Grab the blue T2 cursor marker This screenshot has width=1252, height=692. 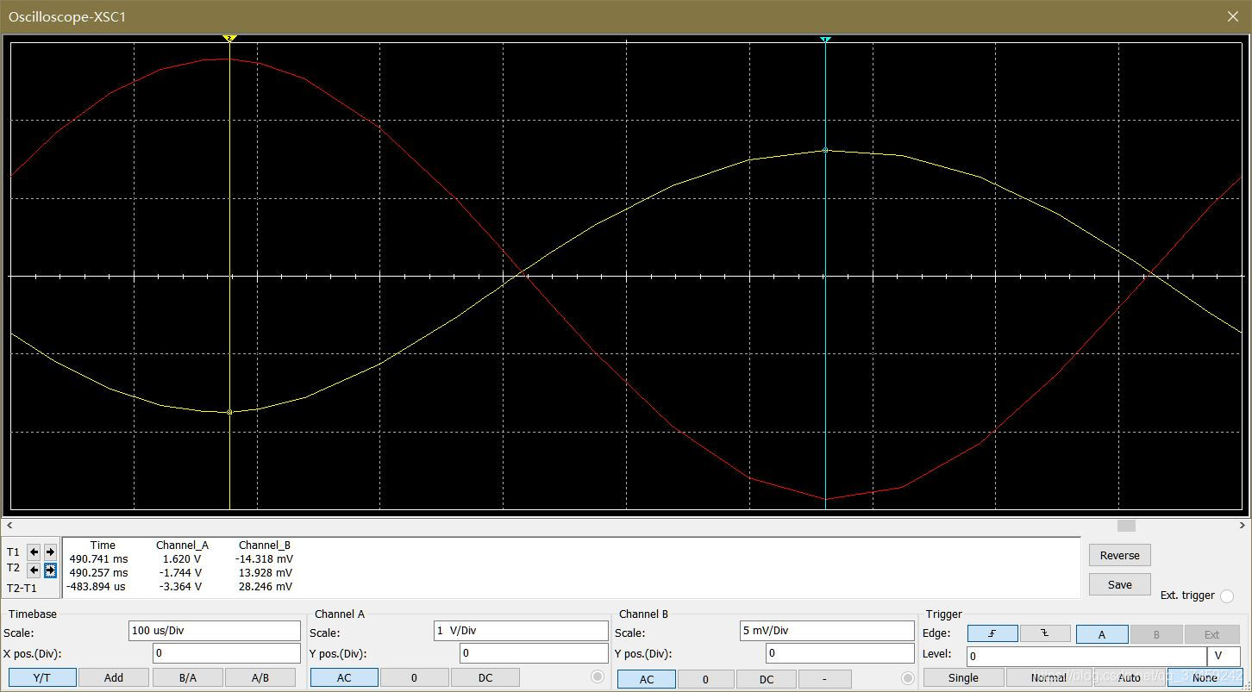click(825, 40)
